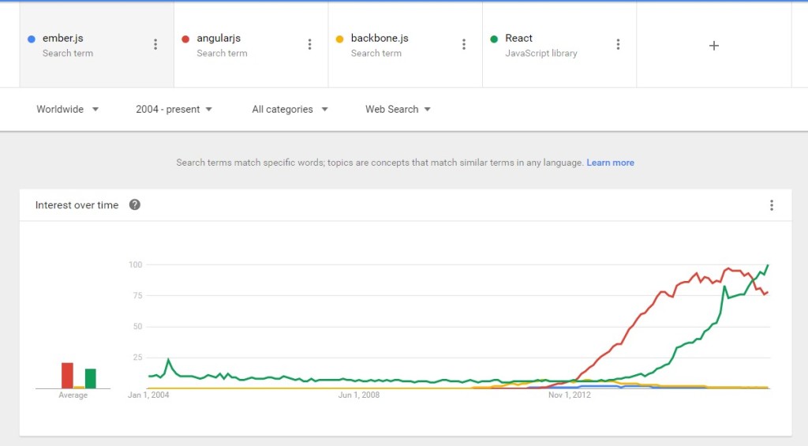Click the Search term subtitle under angularjs
808x446 pixels.
(222, 53)
